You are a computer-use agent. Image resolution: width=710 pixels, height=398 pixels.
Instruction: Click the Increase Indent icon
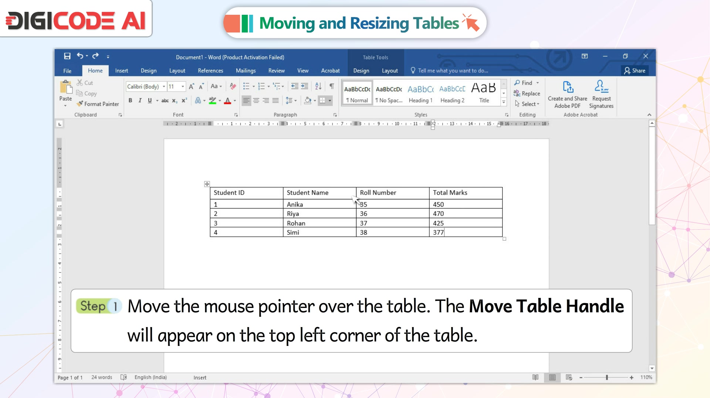304,86
